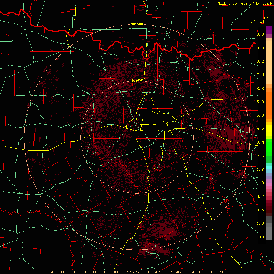Select the "7.4" scale value
This screenshot has height=274, width=274.
(260, 75)
